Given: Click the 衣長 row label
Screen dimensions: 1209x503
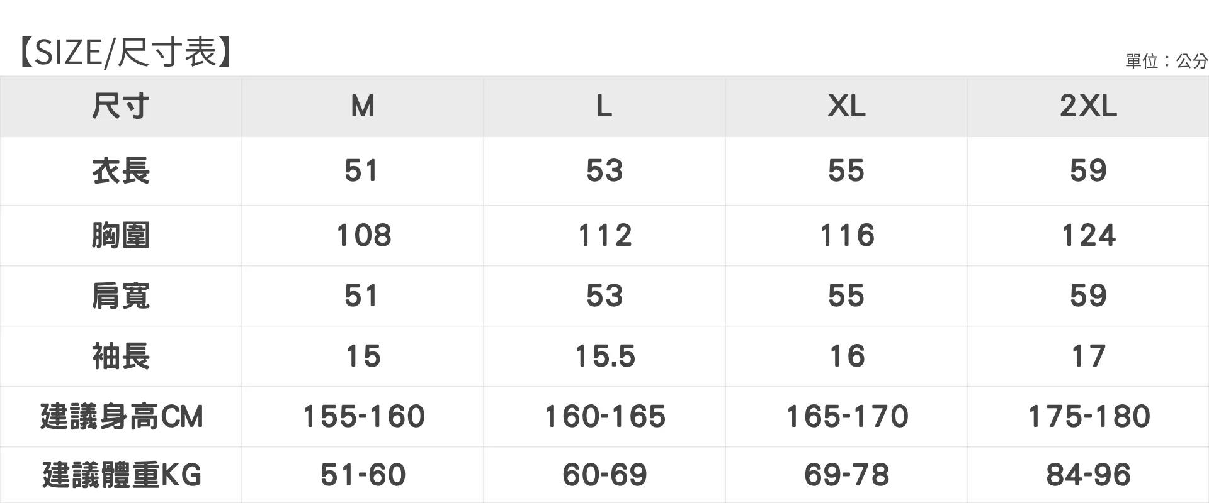Looking at the screenshot, I should coord(121,171).
